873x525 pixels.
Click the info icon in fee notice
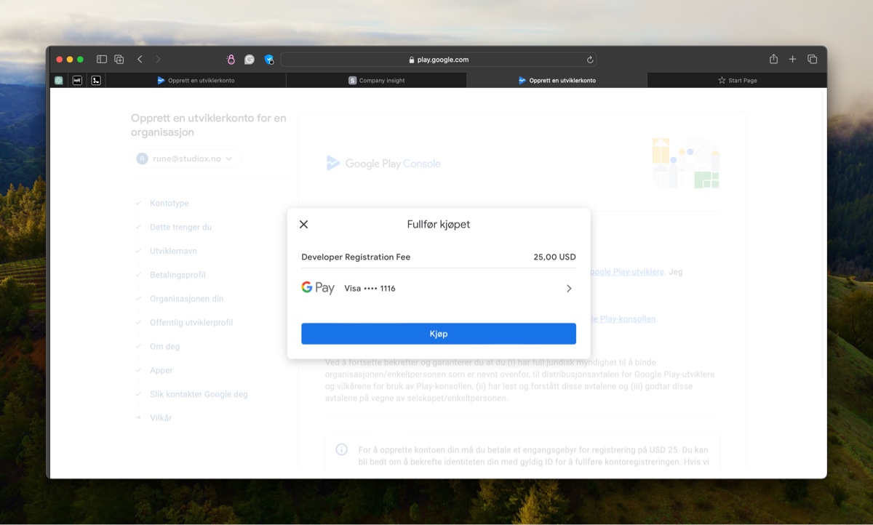pyautogui.click(x=341, y=449)
